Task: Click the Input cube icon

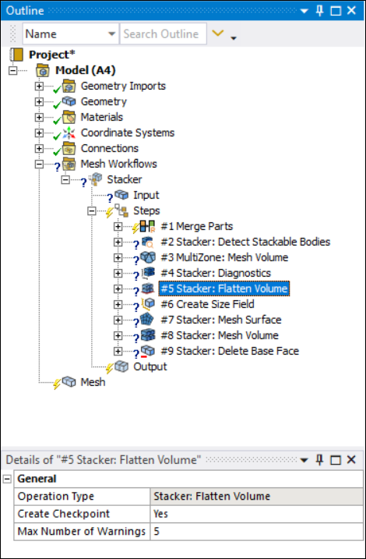Action: 121,195
